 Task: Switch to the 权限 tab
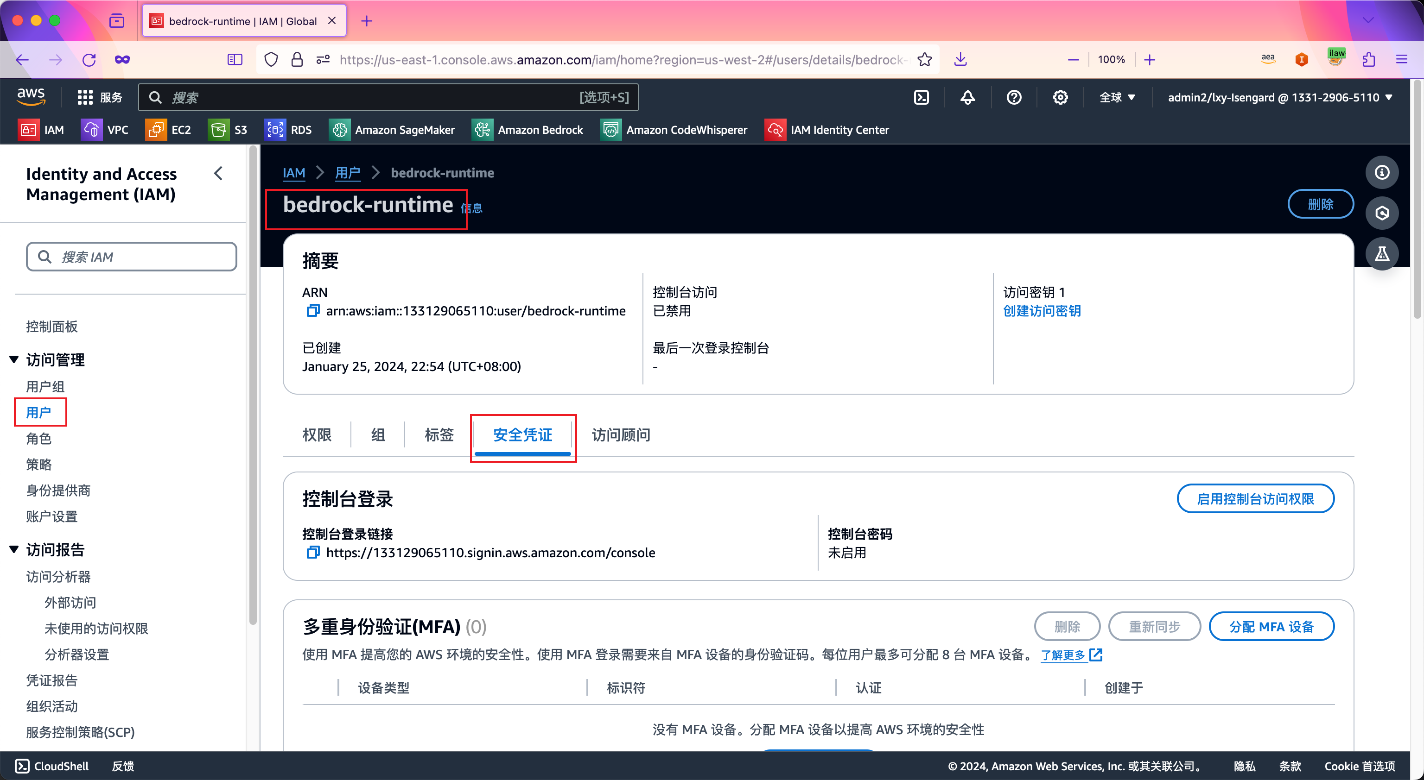(317, 435)
